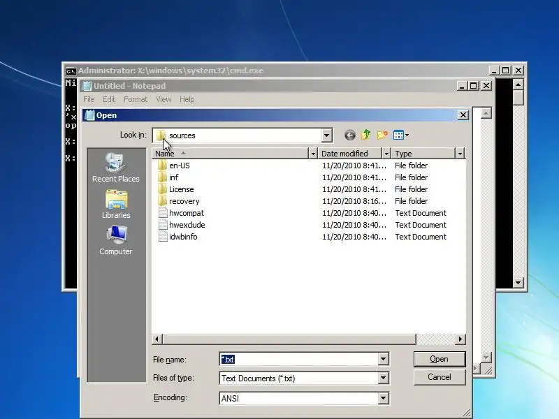Select the hwexclude file name
559x419 pixels.
click(187, 225)
